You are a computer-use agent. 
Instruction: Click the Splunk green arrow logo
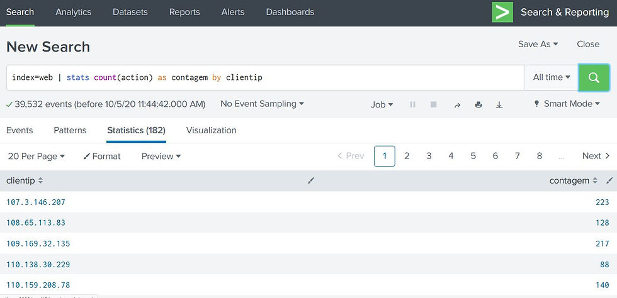(x=502, y=12)
